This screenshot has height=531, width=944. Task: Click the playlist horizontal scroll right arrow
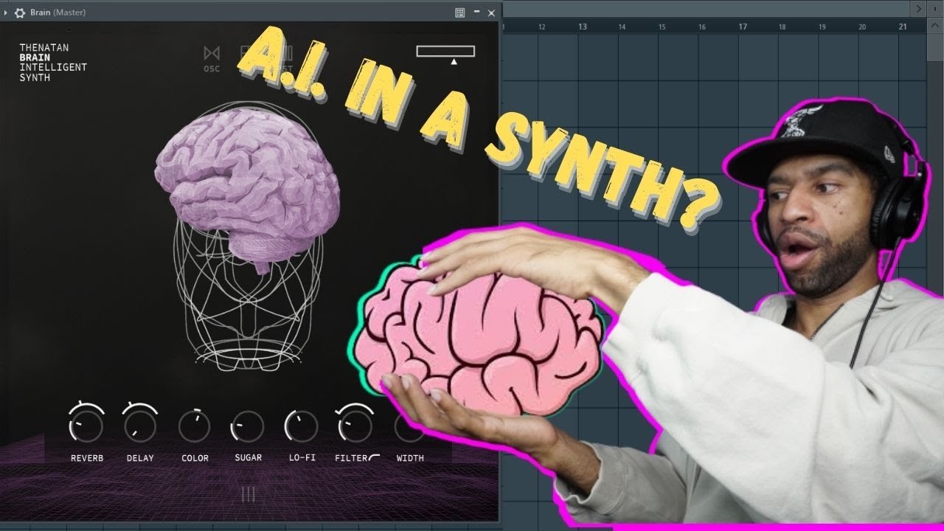(919, 9)
